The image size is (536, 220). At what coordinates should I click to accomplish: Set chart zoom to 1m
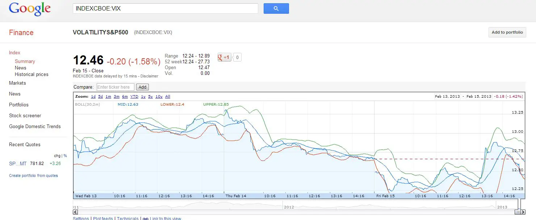pyautogui.click(x=108, y=97)
